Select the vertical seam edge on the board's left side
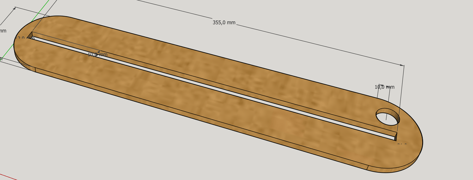The height and width of the screenshot is (180, 473). tap(36, 70)
